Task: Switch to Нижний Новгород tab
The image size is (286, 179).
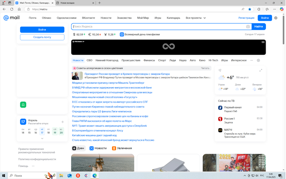Action: [x=107, y=60]
